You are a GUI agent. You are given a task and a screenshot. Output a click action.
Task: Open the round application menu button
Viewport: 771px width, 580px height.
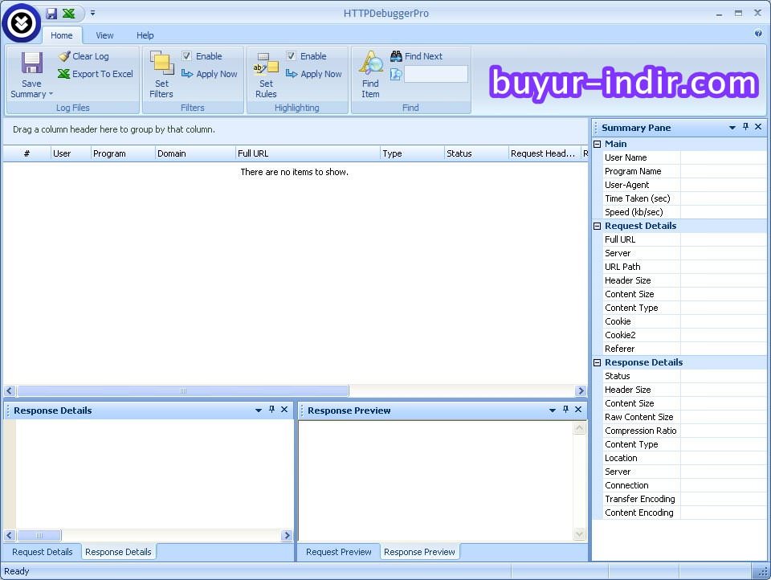pos(21,22)
